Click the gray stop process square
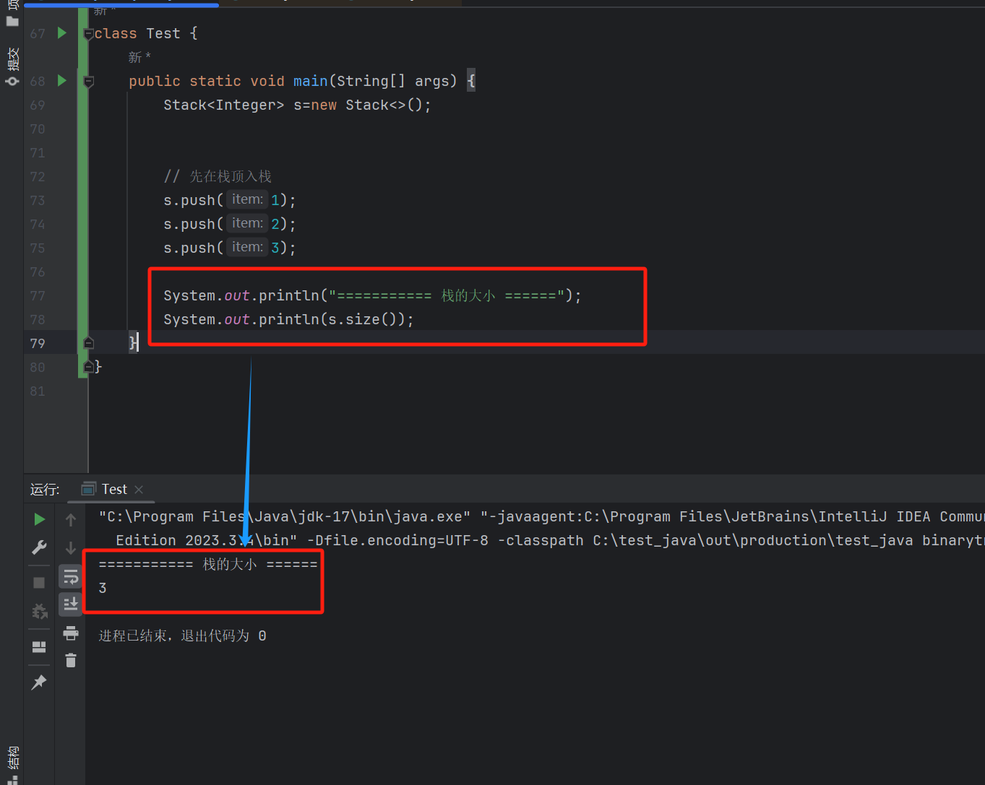This screenshot has width=985, height=785. 39,583
